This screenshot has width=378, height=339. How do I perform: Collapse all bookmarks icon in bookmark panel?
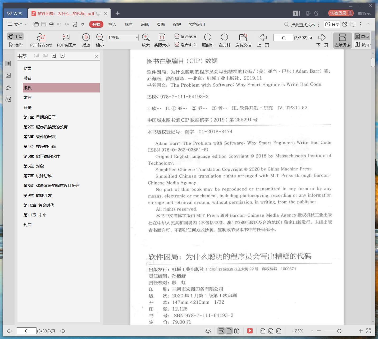tap(45, 56)
